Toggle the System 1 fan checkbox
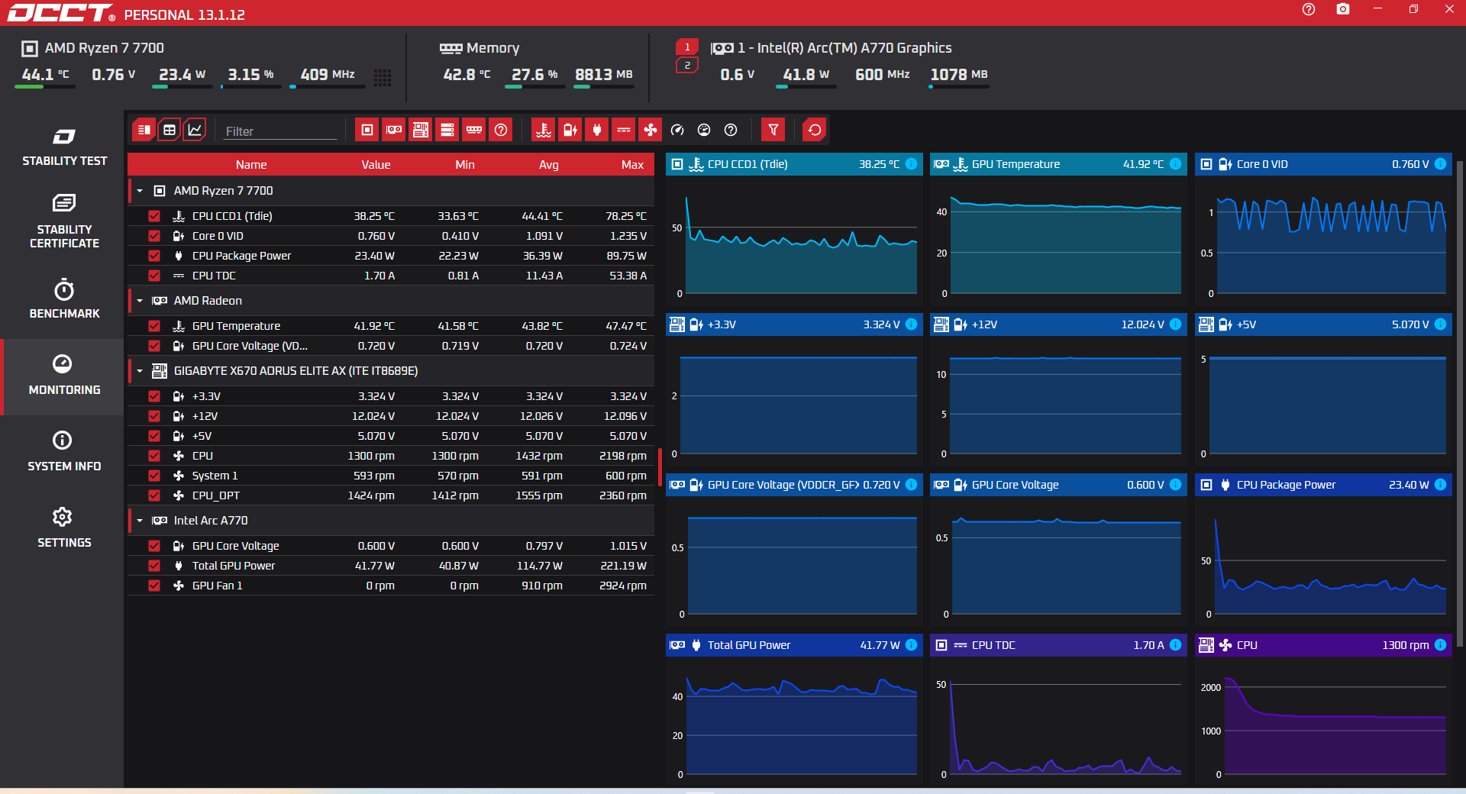Viewport: 1466px width, 794px height. 154,476
